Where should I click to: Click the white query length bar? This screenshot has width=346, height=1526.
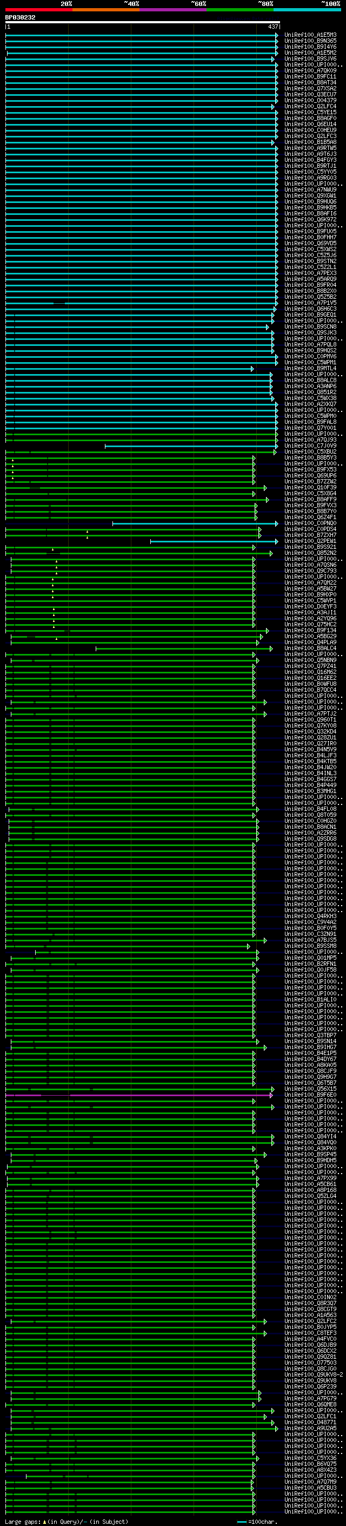coord(143,22)
